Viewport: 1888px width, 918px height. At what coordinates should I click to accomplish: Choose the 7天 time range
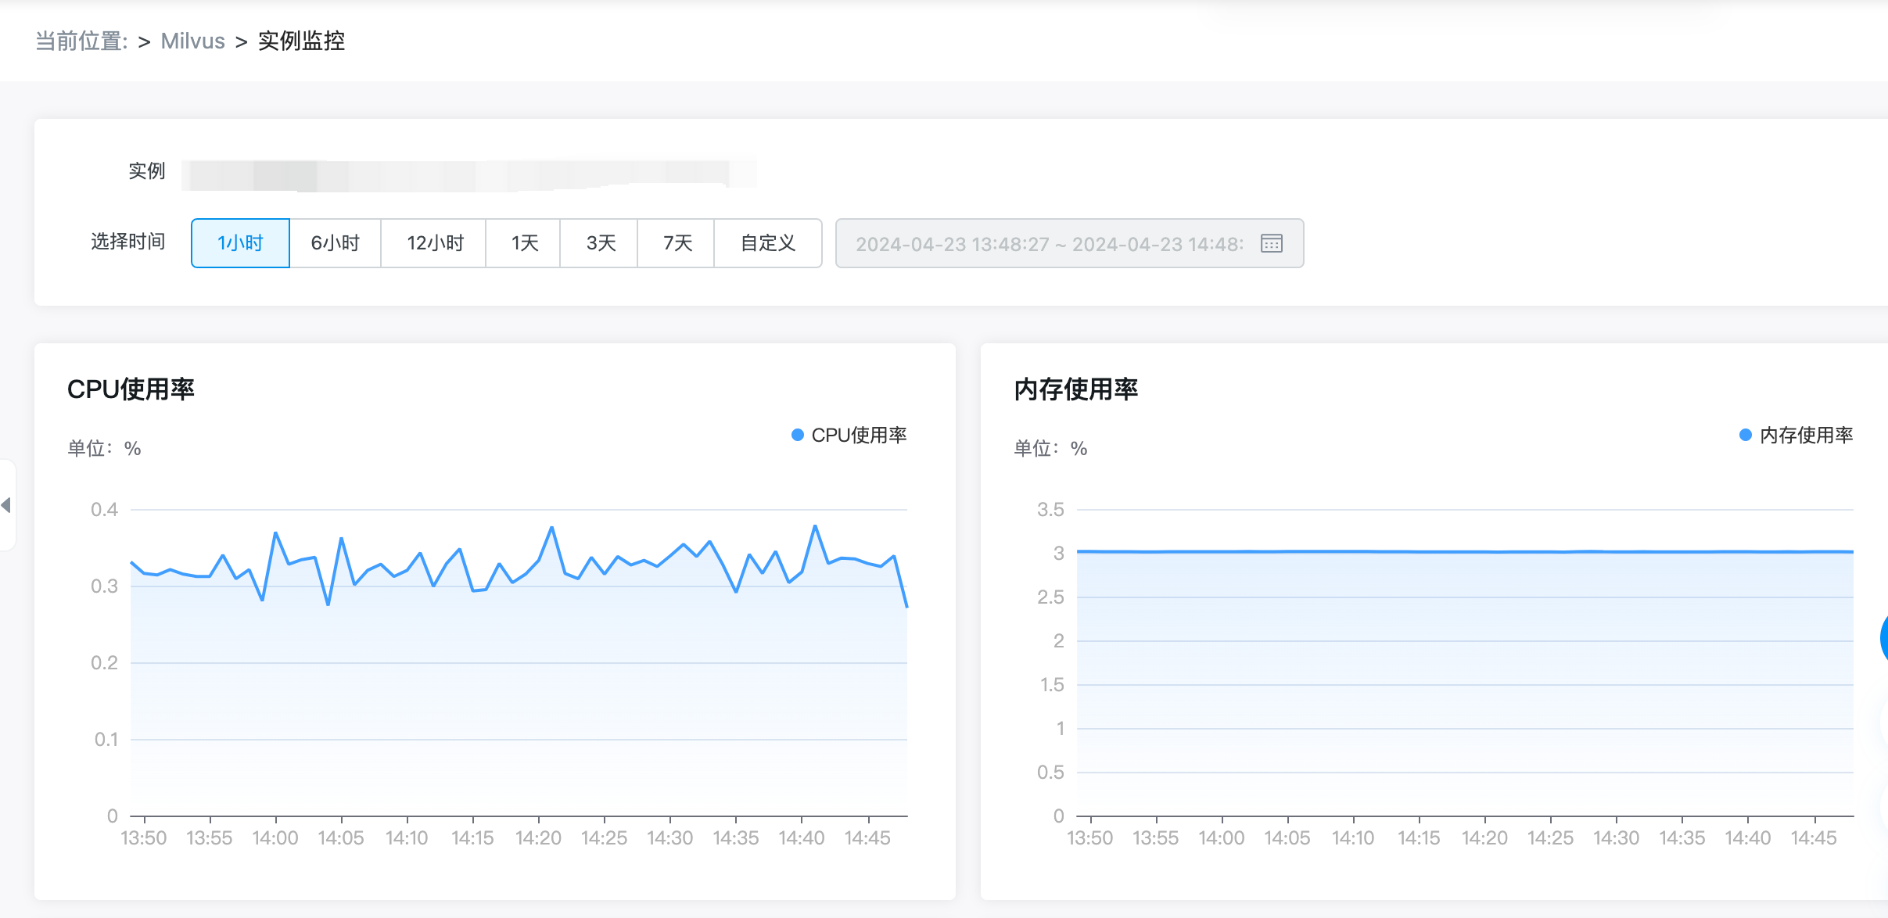pos(677,243)
